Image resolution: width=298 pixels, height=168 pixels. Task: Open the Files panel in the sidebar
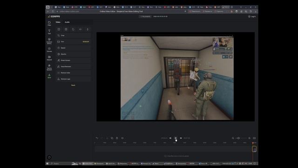coord(49,23)
